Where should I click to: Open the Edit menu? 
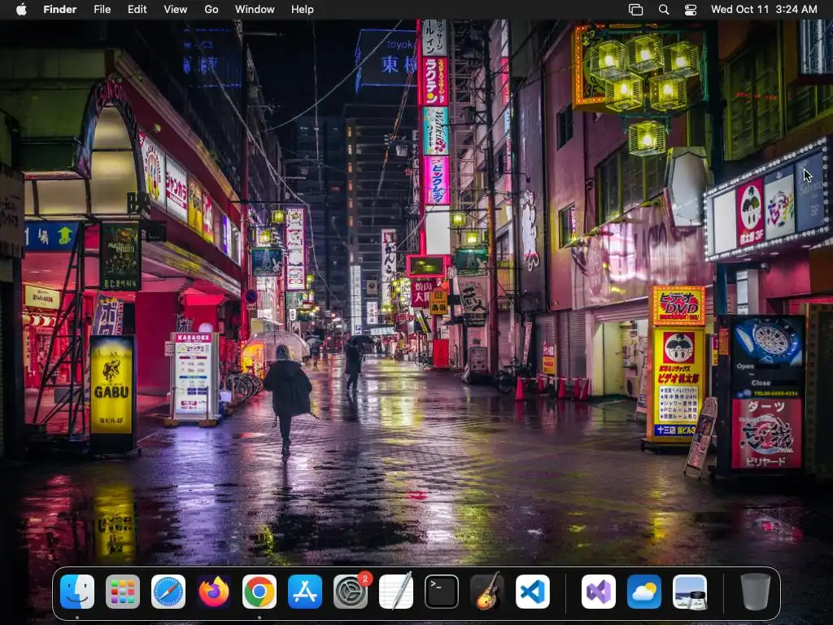[137, 10]
